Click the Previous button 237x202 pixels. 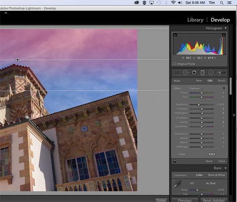tap(185, 200)
